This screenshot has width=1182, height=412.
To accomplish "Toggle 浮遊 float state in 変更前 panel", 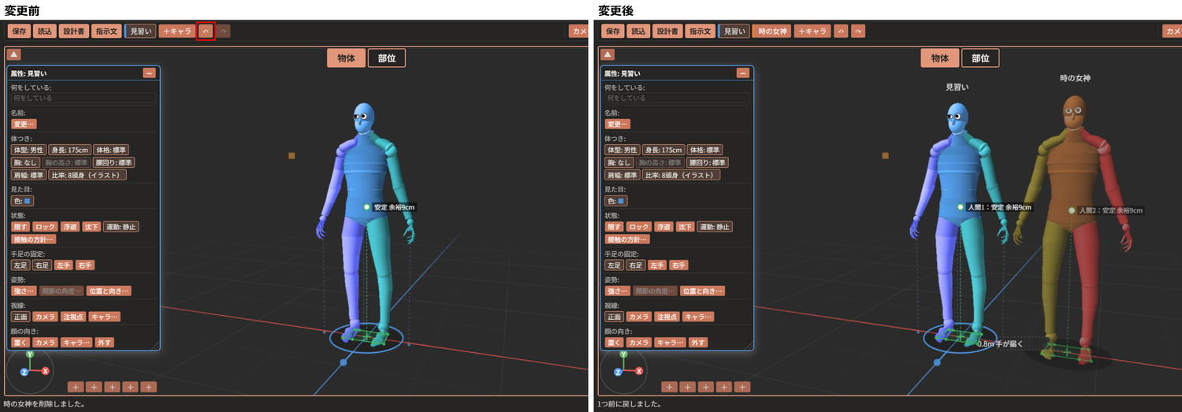I will point(70,227).
